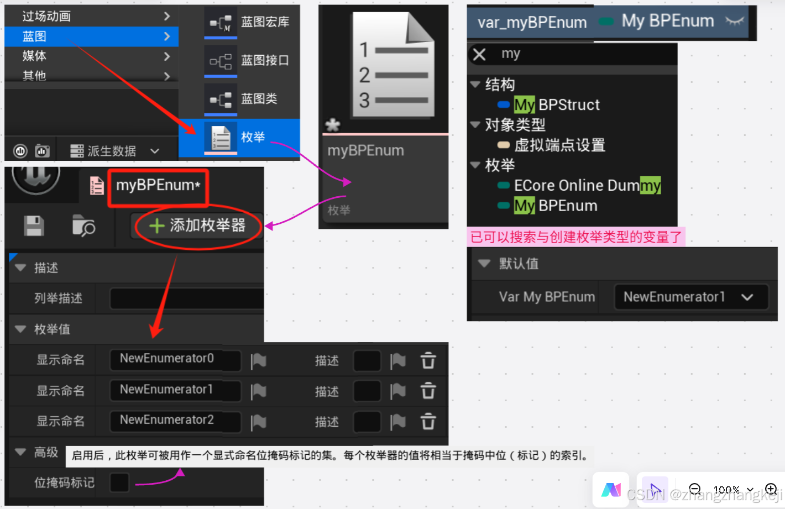Click the zoom-in plus icon

(x=772, y=489)
